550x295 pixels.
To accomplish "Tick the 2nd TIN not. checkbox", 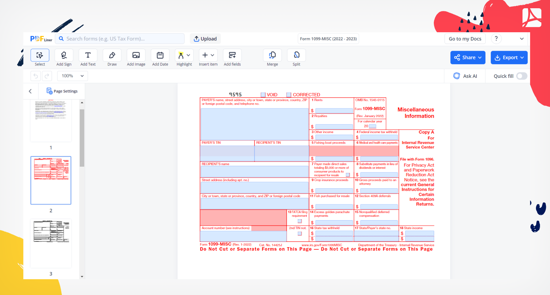I will [300, 234].
